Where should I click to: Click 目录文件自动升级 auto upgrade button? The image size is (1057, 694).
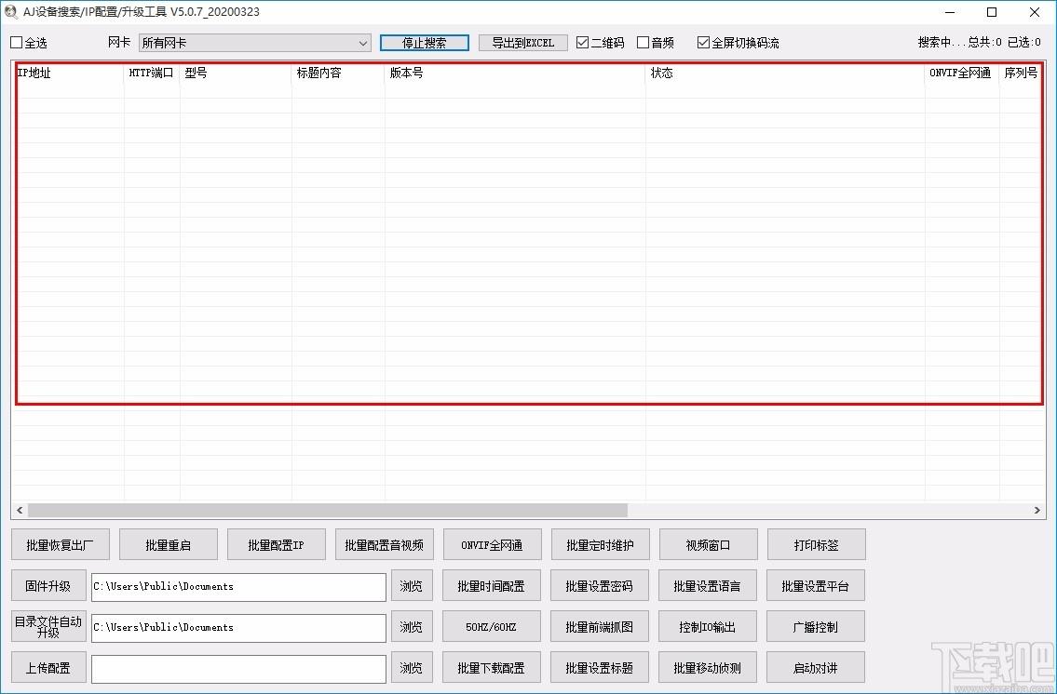pos(48,627)
